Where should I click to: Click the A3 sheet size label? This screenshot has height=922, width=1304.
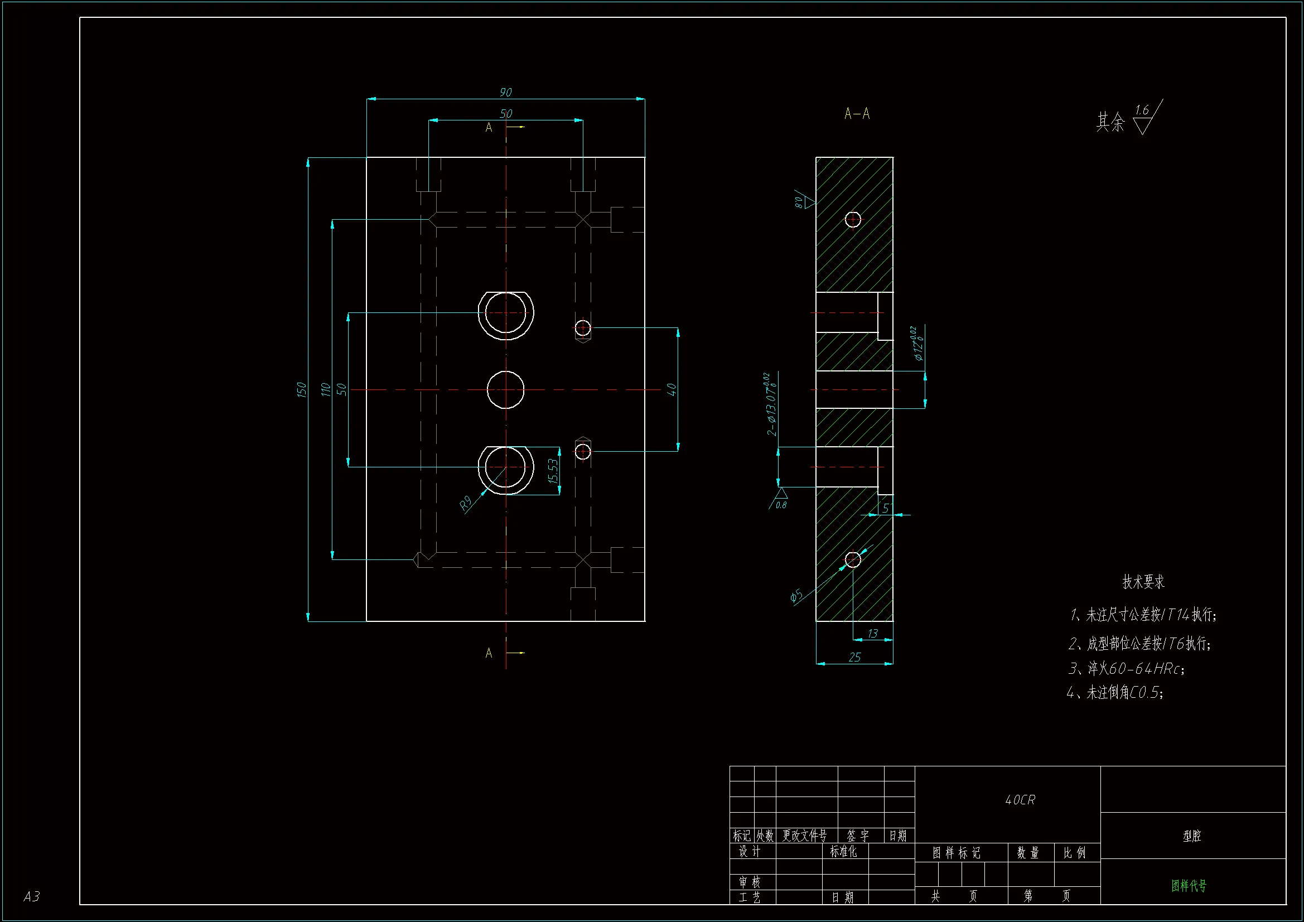[32, 896]
